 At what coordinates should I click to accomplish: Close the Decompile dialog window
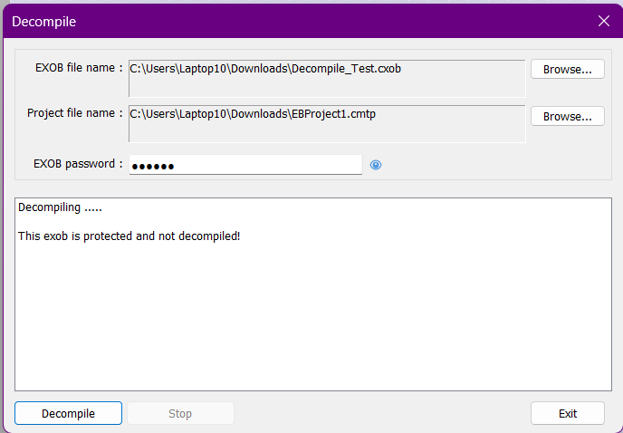[x=604, y=21]
